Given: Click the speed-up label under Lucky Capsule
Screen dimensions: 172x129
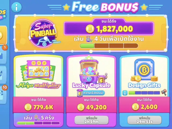Looking at the screenshot, I should point(93,93).
